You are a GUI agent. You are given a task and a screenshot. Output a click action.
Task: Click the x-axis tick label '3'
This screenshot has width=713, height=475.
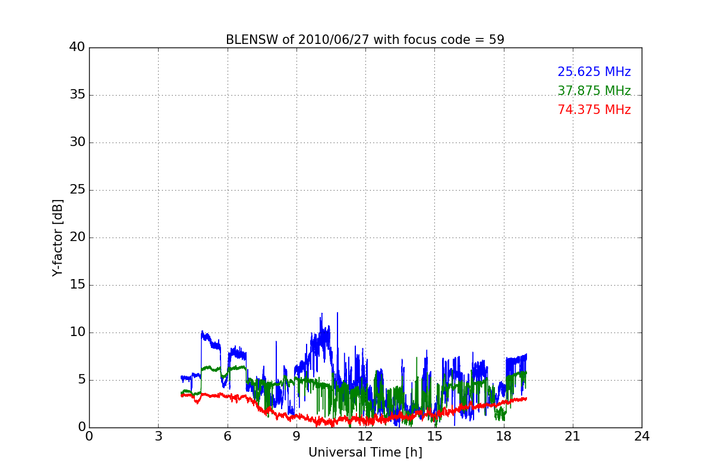[x=158, y=436]
